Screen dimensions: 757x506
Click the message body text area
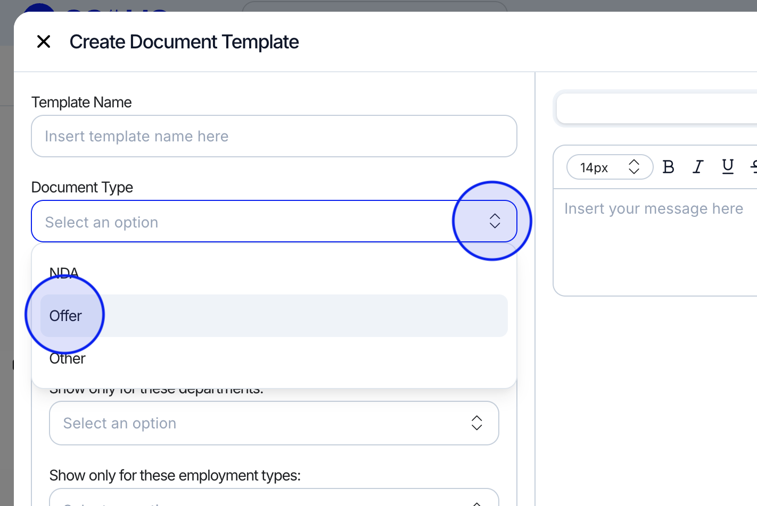click(655, 244)
